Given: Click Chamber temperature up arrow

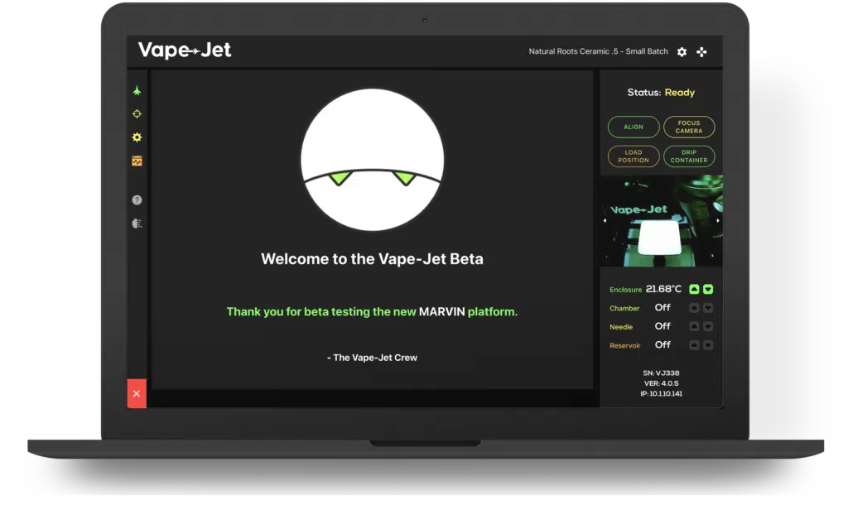Looking at the screenshot, I should tap(695, 308).
